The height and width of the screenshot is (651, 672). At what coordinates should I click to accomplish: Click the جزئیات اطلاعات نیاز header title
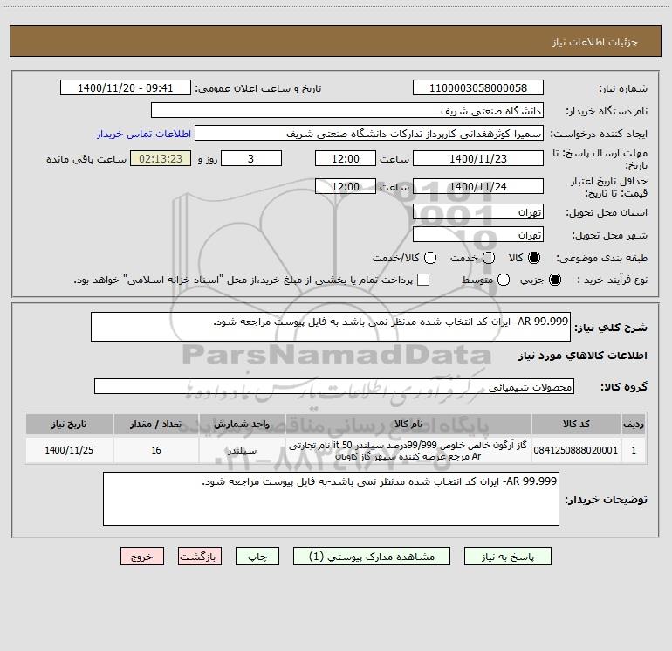coord(595,42)
